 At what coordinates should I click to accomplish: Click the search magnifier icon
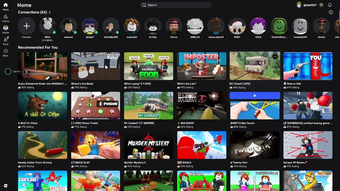pyautogui.click(x=144, y=5)
